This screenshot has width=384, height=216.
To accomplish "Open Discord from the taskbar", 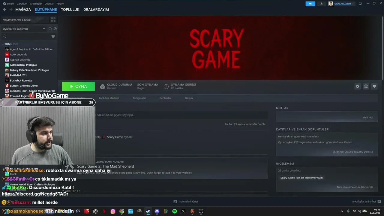I will tap(157, 211).
